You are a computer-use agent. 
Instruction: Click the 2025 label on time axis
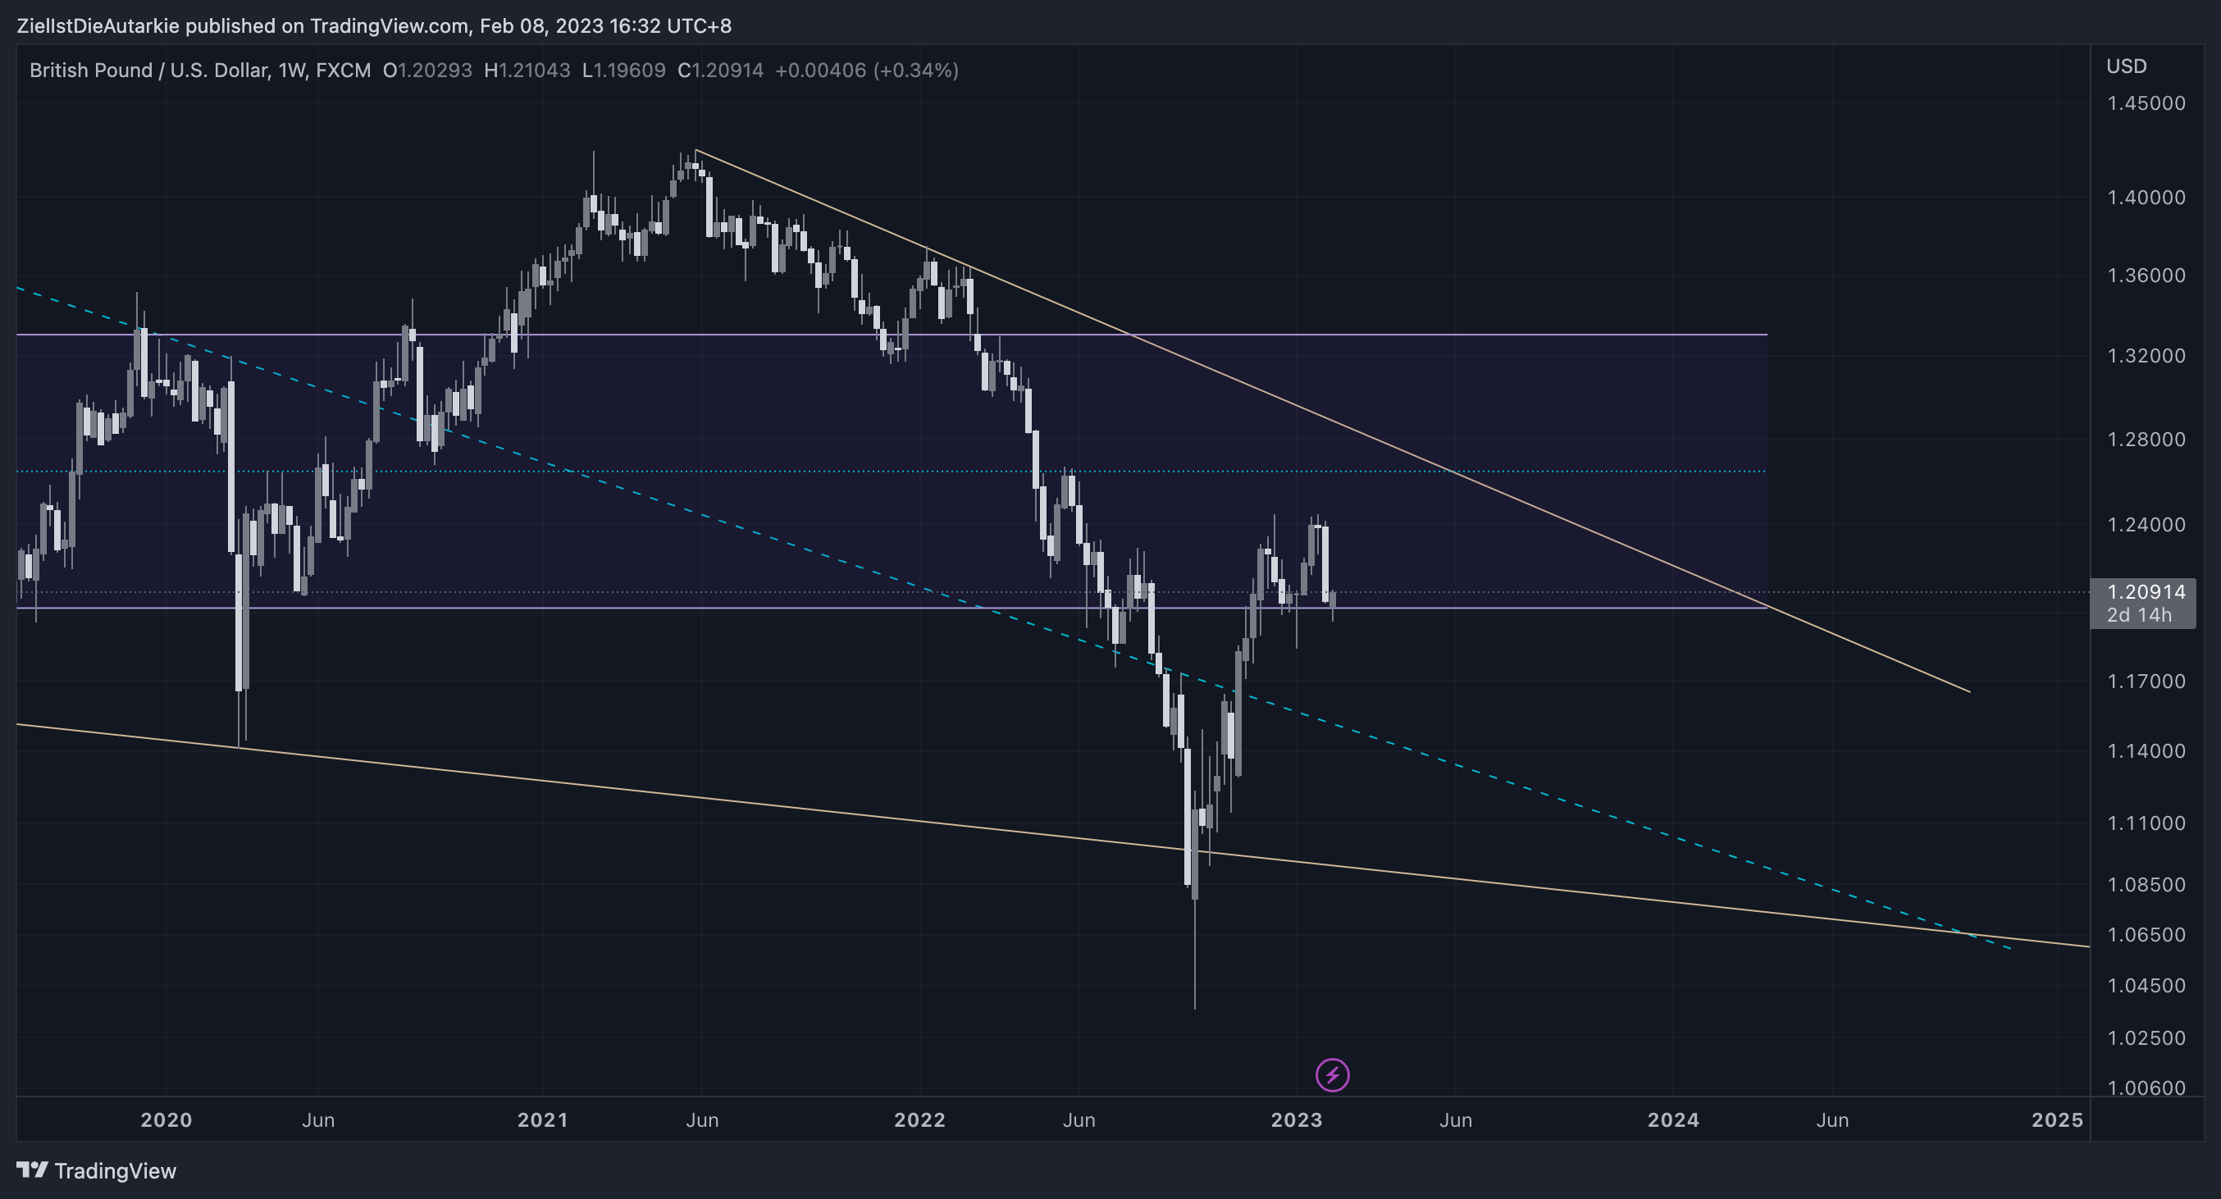pos(2057,1119)
